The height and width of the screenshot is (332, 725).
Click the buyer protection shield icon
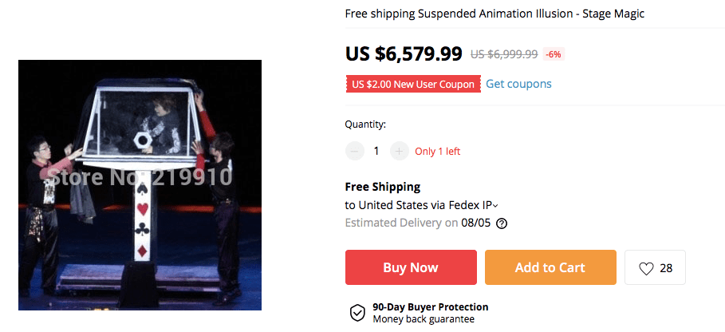(357, 313)
